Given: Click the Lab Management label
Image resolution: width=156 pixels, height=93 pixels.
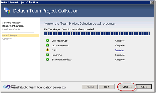Looking at the screenshot, I should (x=60, y=45).
